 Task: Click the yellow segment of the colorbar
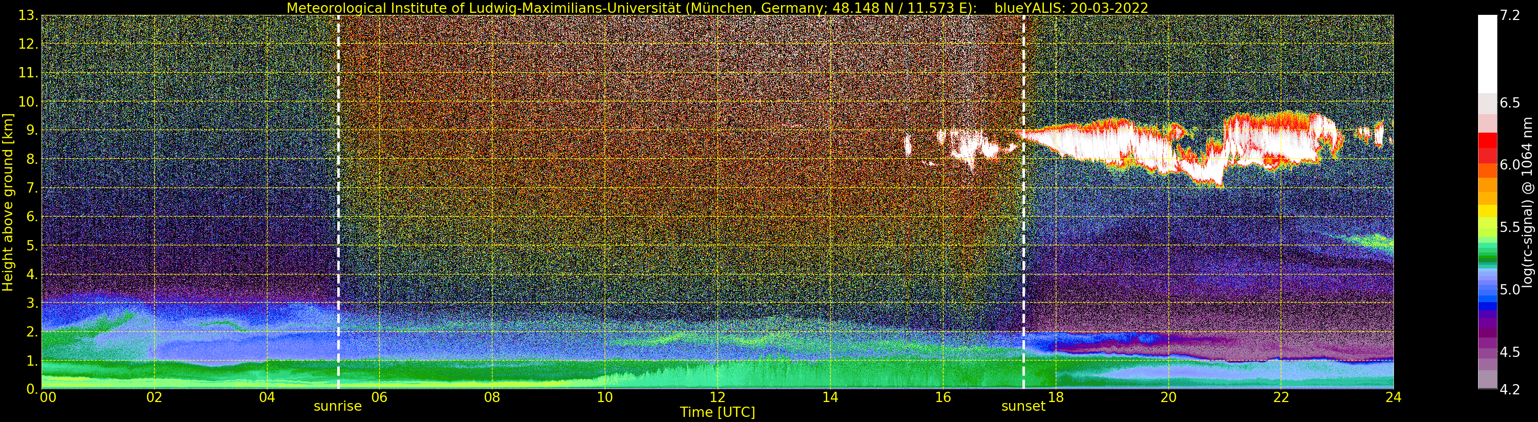pos(1488,210)
